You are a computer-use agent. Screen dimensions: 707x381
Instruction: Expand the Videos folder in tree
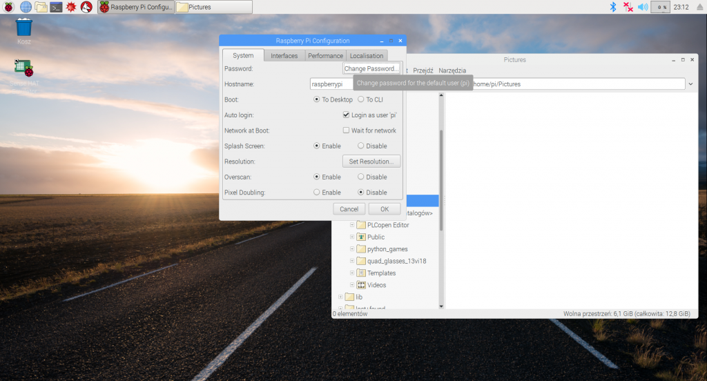pyautogui.click(x=351, y=285)
